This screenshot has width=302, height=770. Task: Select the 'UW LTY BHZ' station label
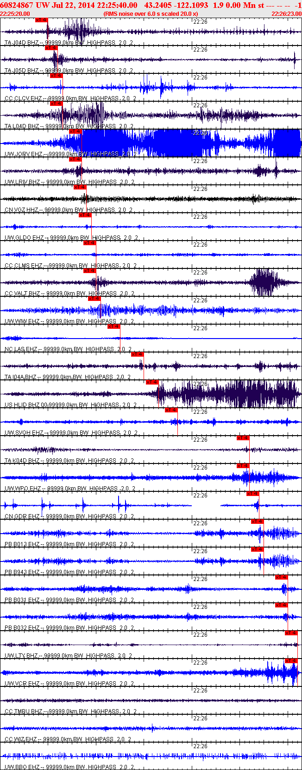pyautogui.click(x=21, y=656)
